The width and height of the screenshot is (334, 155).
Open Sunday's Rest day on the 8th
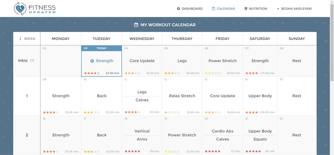(297, 61)
